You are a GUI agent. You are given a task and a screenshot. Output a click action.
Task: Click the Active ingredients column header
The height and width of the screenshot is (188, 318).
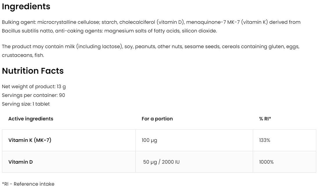pyautogui.click(x=31, y=119)
